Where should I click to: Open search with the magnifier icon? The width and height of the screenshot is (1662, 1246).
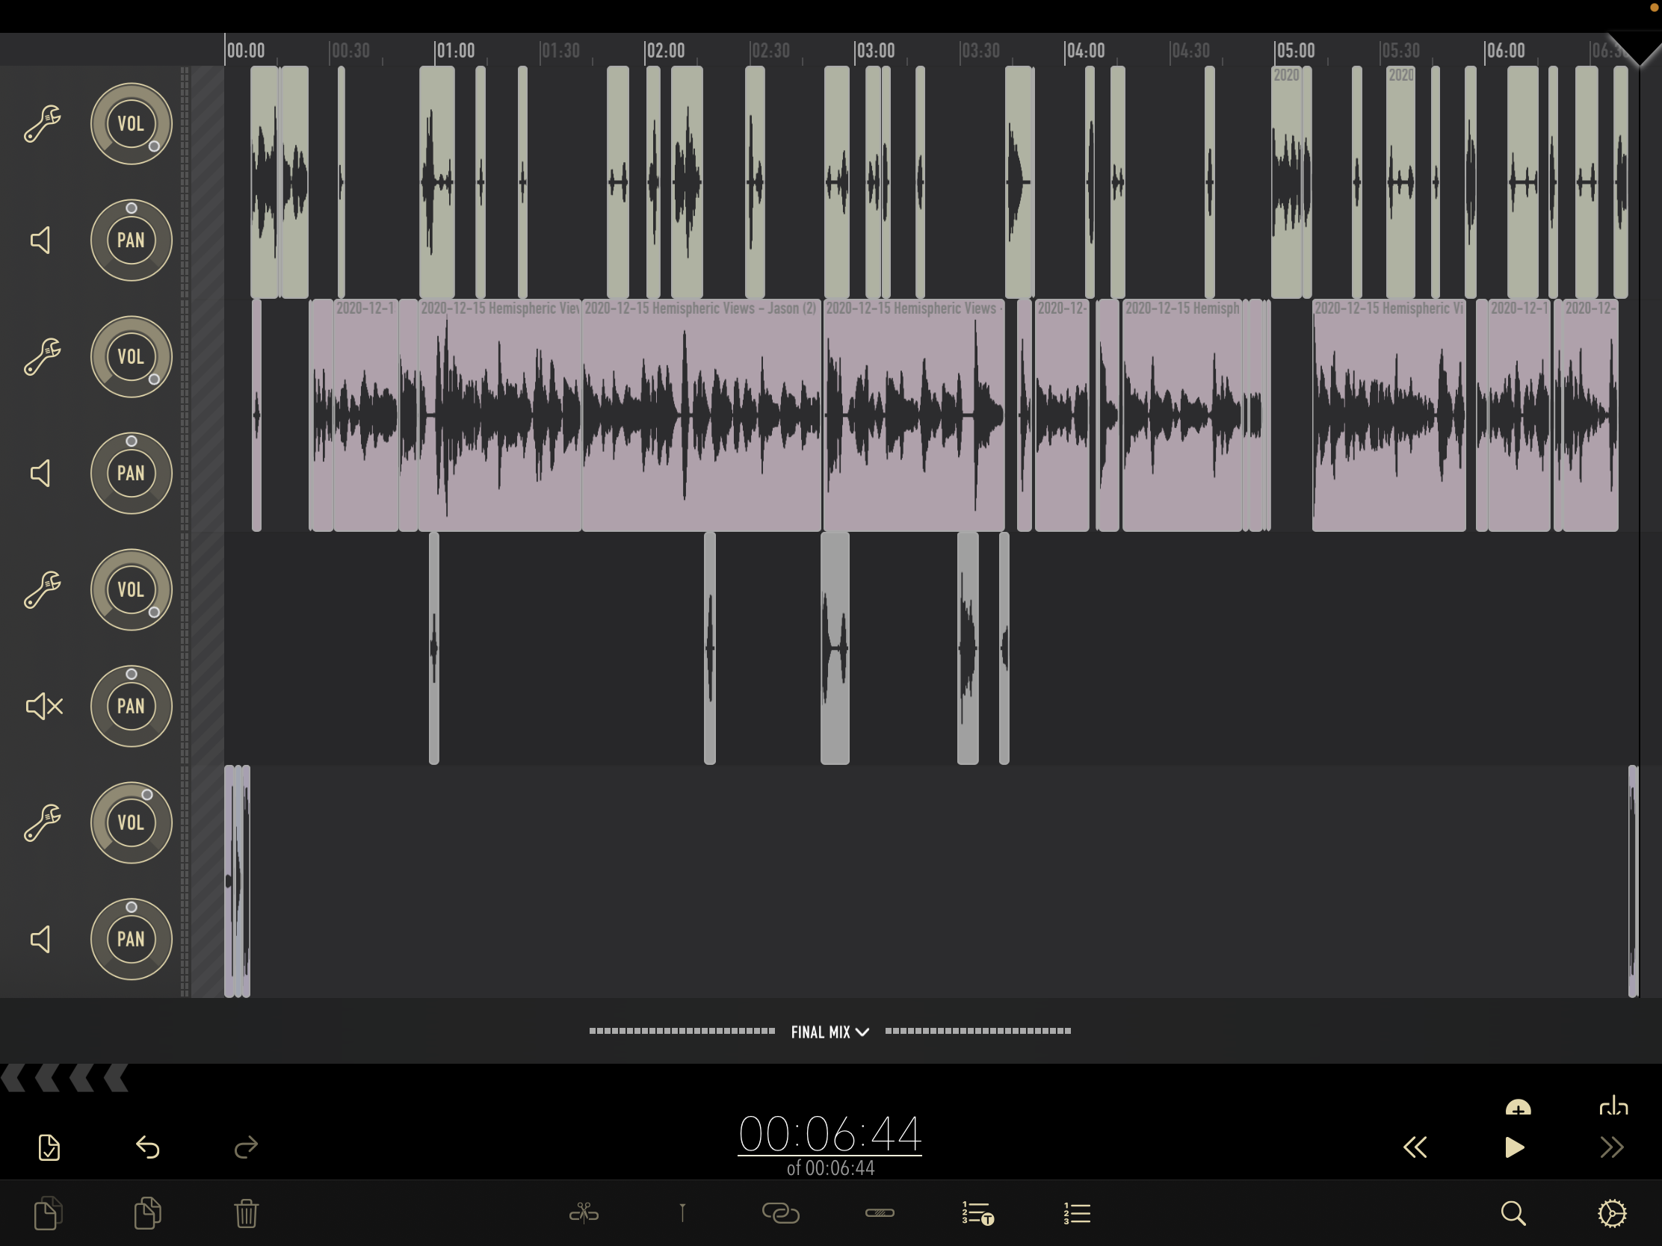(x=1513, y=1213)
